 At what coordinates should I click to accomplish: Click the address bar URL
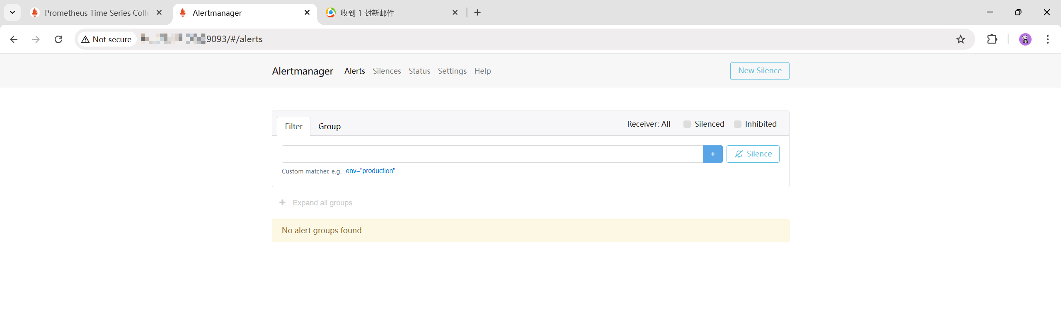tap(202, 39)
